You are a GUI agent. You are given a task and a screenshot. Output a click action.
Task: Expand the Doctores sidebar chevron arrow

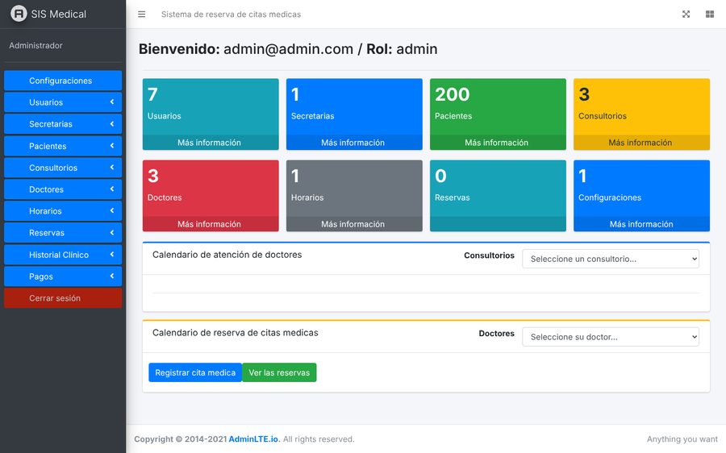pyautogui.click(x=112, y=189)
